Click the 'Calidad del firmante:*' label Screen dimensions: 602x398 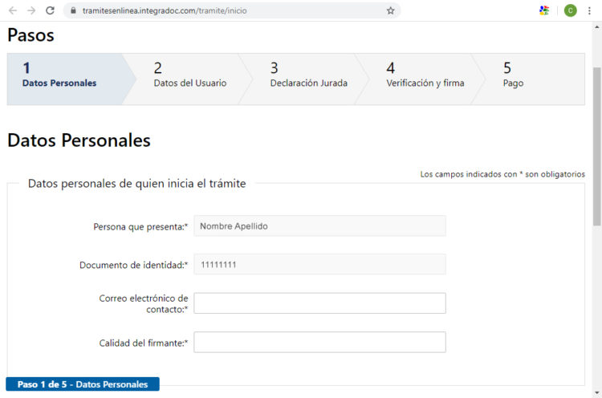click(144, 343)
